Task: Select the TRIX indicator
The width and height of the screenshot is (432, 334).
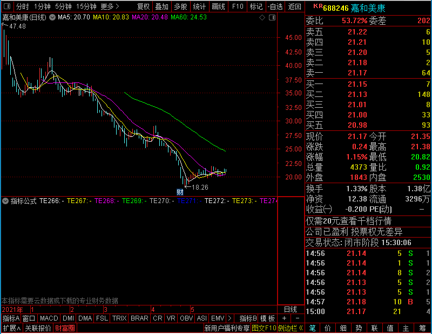Action: coord(119,318)
